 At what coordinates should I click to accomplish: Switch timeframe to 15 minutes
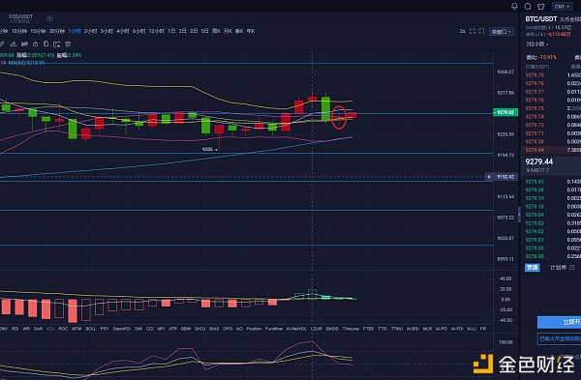tap(38, 31)
